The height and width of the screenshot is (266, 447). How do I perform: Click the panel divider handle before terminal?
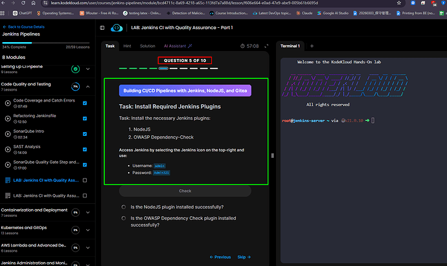273,155
